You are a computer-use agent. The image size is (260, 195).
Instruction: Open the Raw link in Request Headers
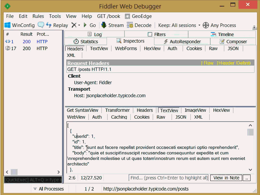[207, 63]
